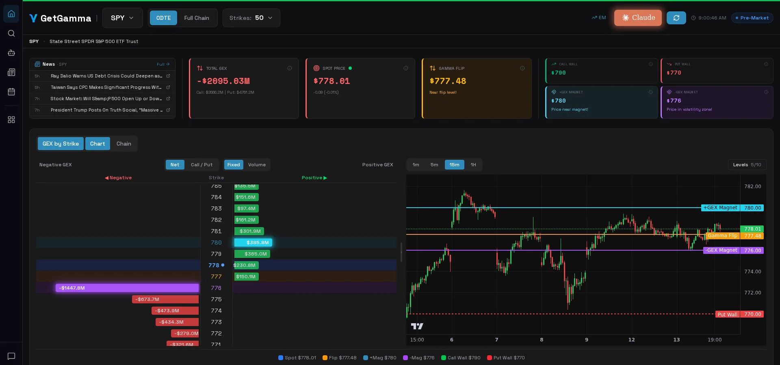Open the grid apps sidebar icon
The height and width of the screenshot is (365, 780).
11,120
